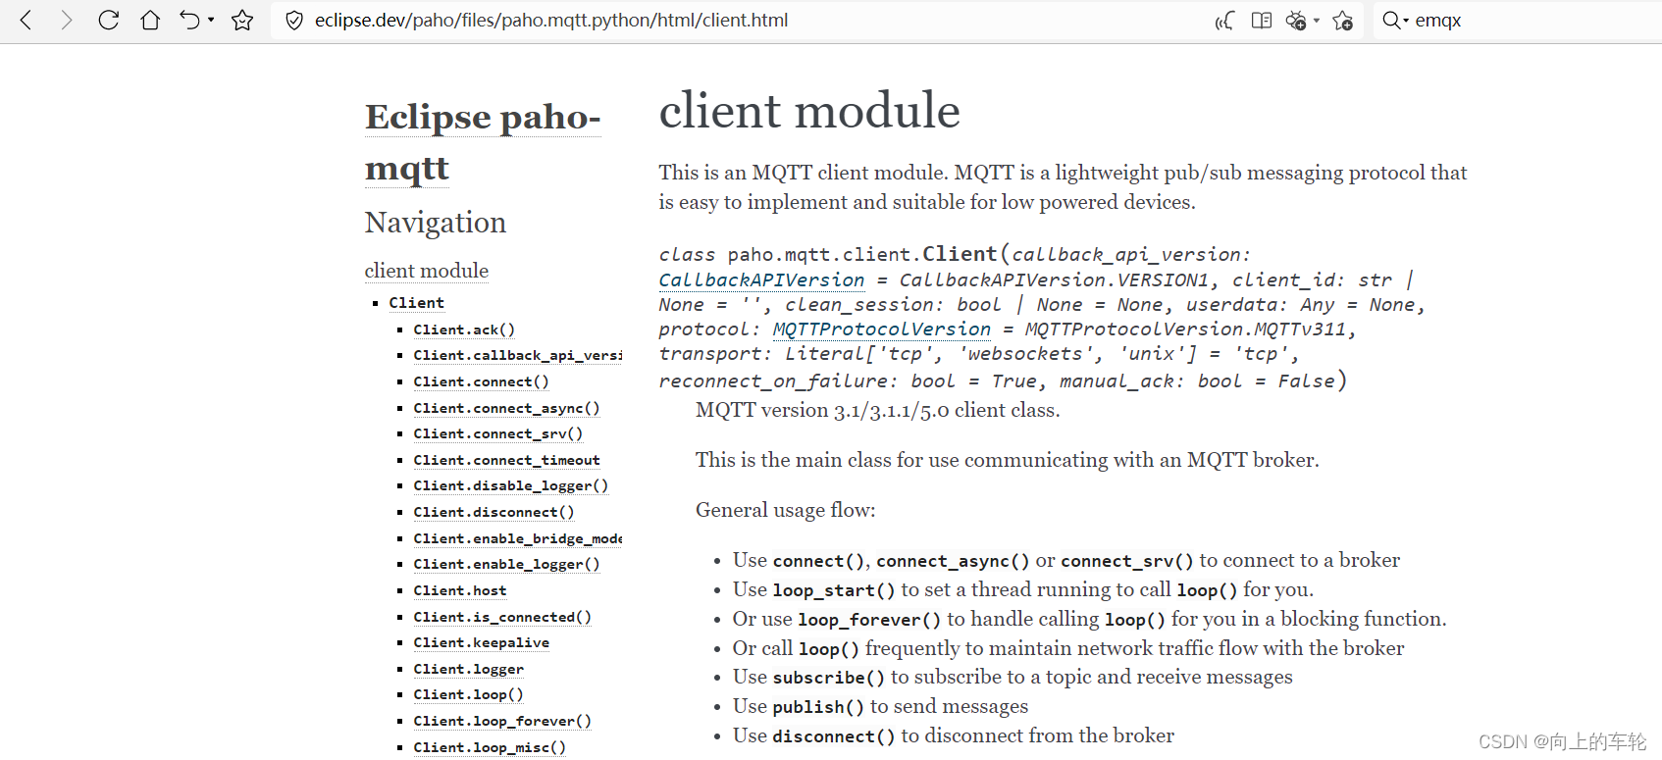Click the favorites star with plus icon
The height and width of the screenshot is (760, 1662).
(1343, 20)
